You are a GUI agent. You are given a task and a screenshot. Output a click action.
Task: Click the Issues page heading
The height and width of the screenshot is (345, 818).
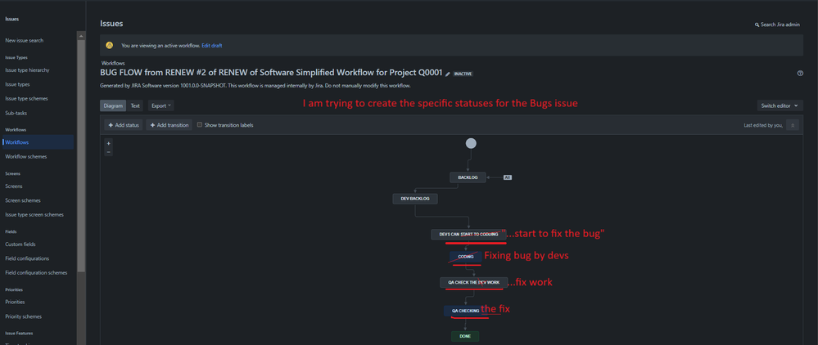[x=111, y=24]
